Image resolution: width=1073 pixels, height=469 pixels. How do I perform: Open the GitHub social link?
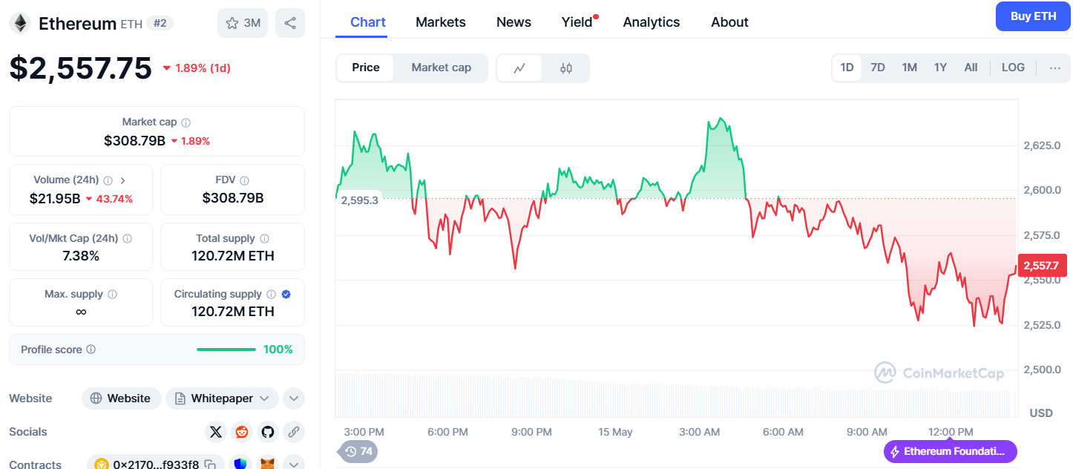(268, 432)
